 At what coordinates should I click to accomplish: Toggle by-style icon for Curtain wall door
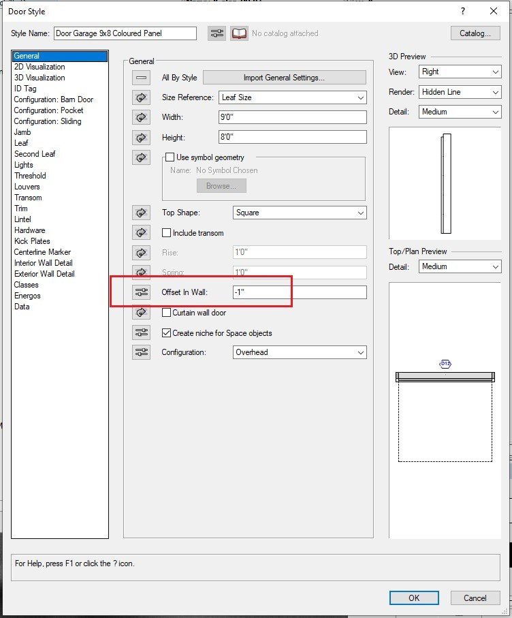click(x=141, y=313)
